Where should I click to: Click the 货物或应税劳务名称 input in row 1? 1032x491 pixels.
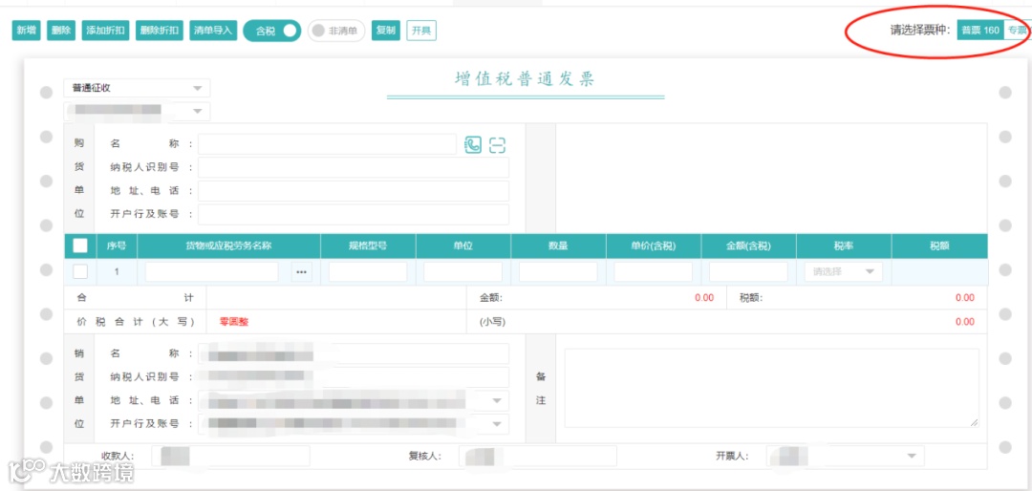212,272
